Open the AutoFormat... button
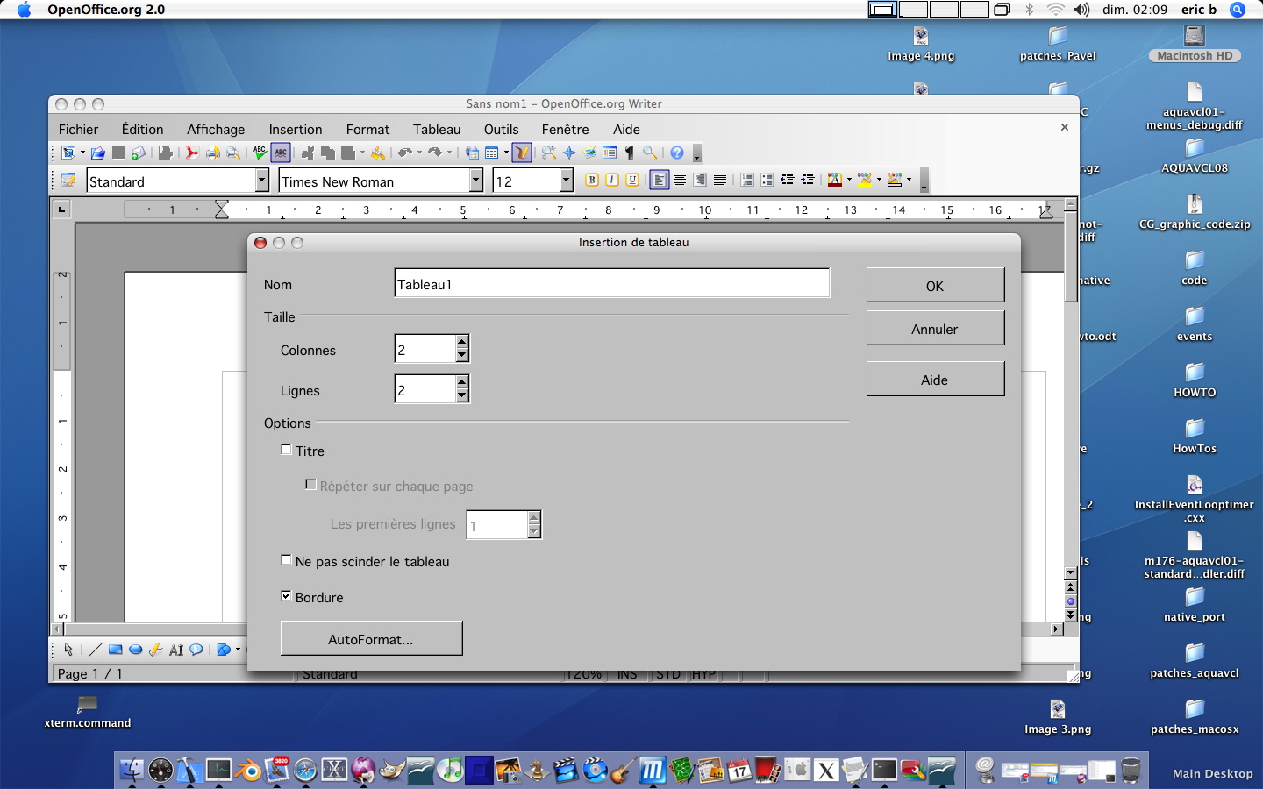Image resolution: width=1263 pixels, height=789 pixels. (371, 639)
